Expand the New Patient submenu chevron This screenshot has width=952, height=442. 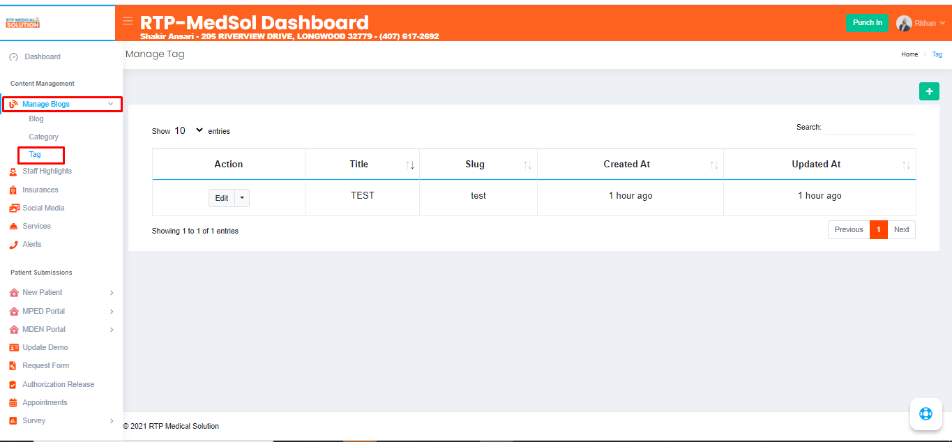(x=112, y=293)
